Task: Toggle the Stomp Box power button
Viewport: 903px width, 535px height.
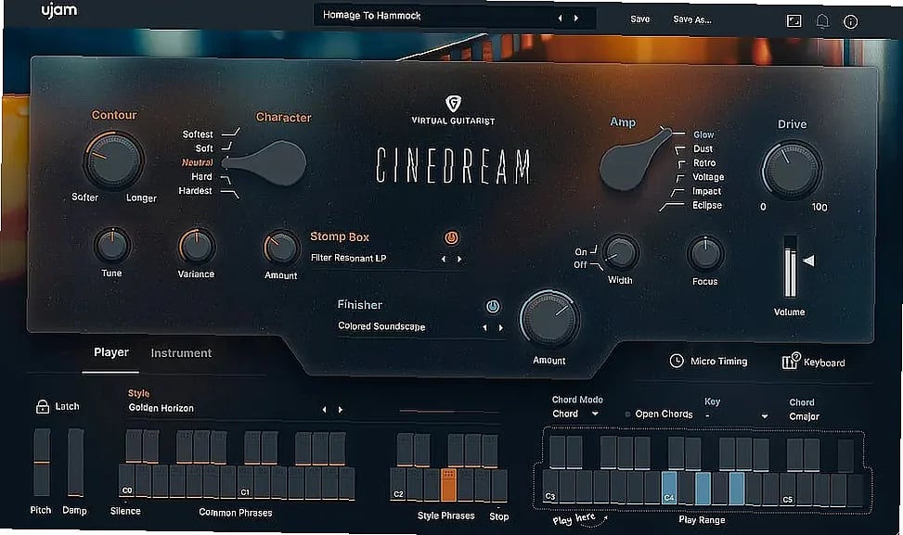Action: click(451, 237)
